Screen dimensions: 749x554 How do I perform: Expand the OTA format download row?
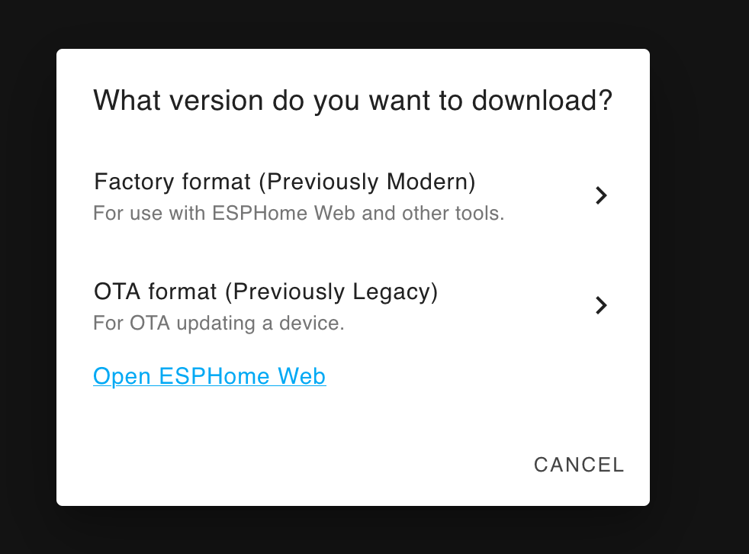click(353, 306)
